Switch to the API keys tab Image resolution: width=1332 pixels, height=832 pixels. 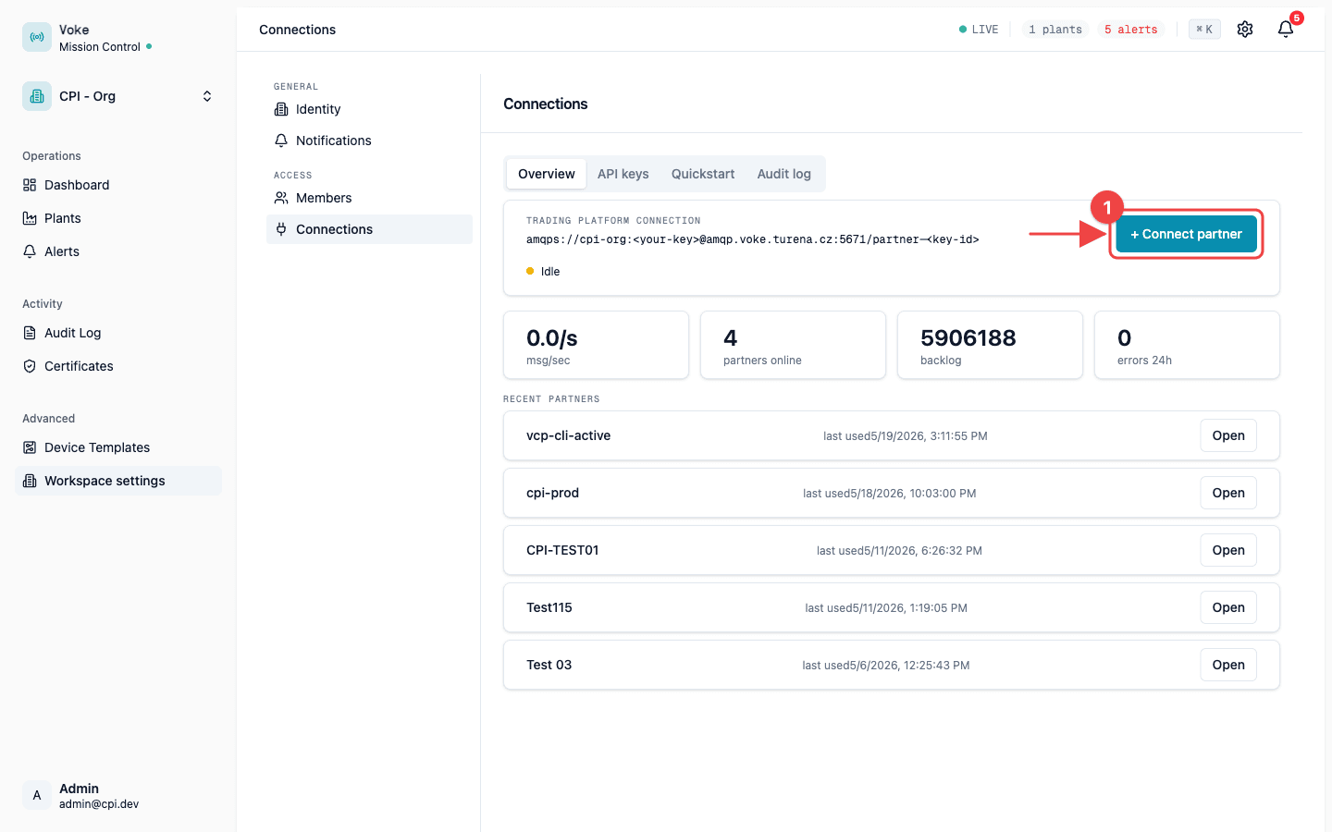[623, 174]
